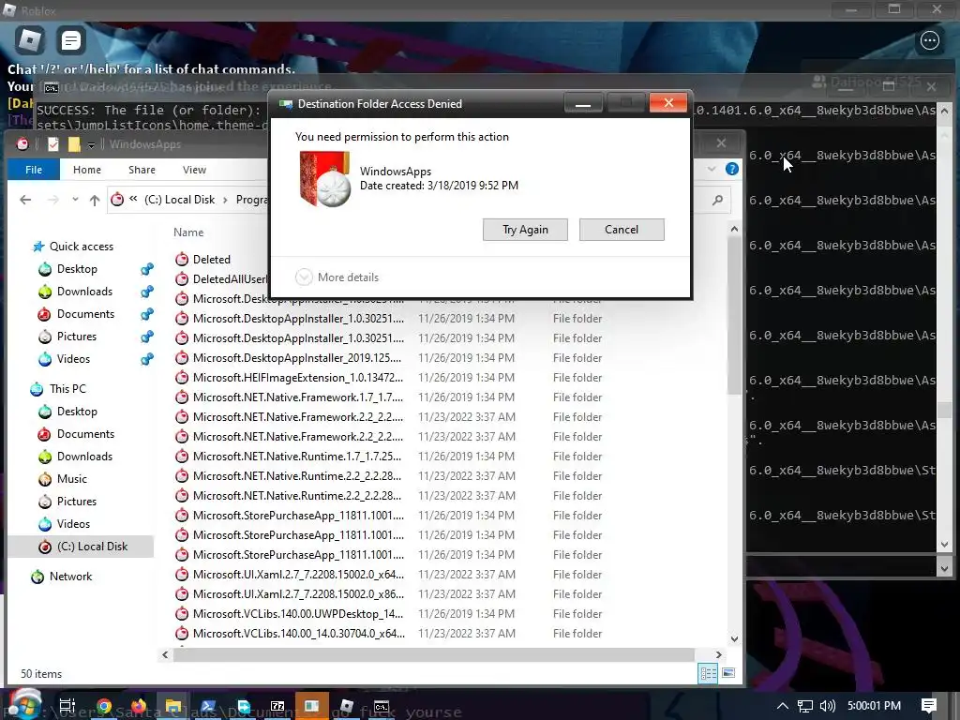Open the Home ribbon tab

pyautogui.click(x=87, y=170)
